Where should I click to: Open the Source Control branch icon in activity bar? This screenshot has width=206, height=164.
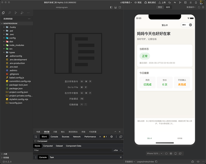point(16,13)
